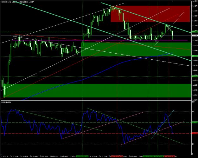
Task: Click the 22 Jul 08:00 time axis label
Action: tap(34, 156)
